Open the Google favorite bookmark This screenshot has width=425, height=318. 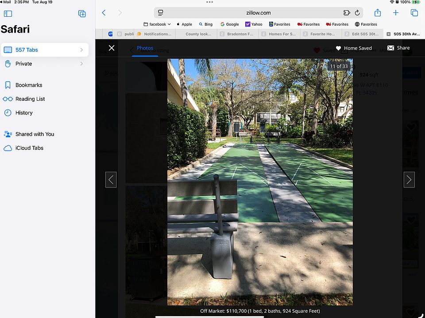click(x=230, y=24)
